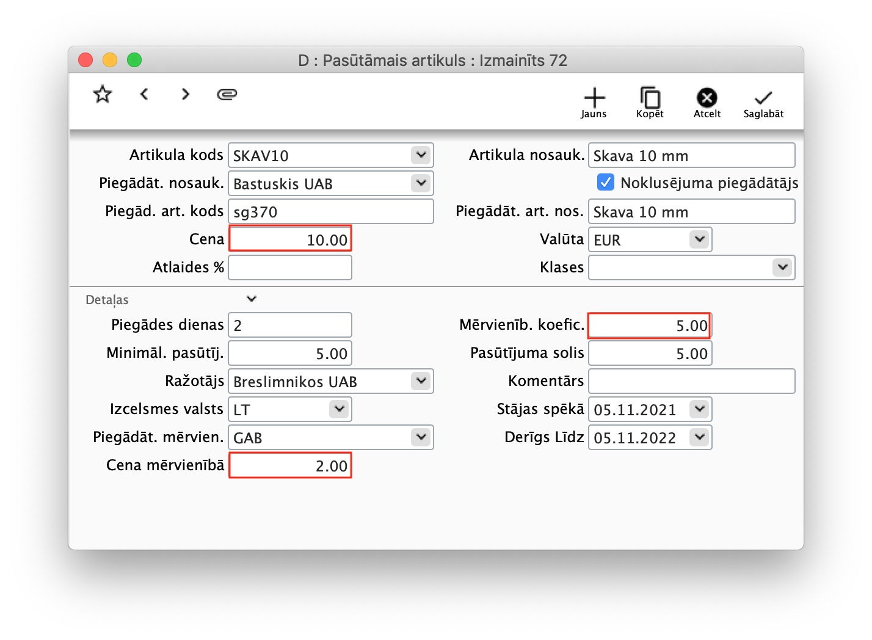This screenshot has width=872, height=640.
Task: Open the Stājas spēkā date picker
Action: coord(699,409)
